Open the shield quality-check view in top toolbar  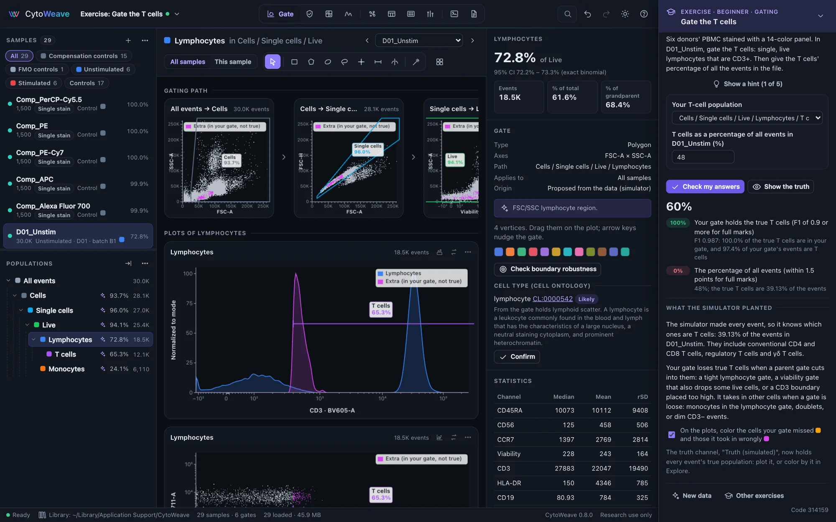[309, 14]
